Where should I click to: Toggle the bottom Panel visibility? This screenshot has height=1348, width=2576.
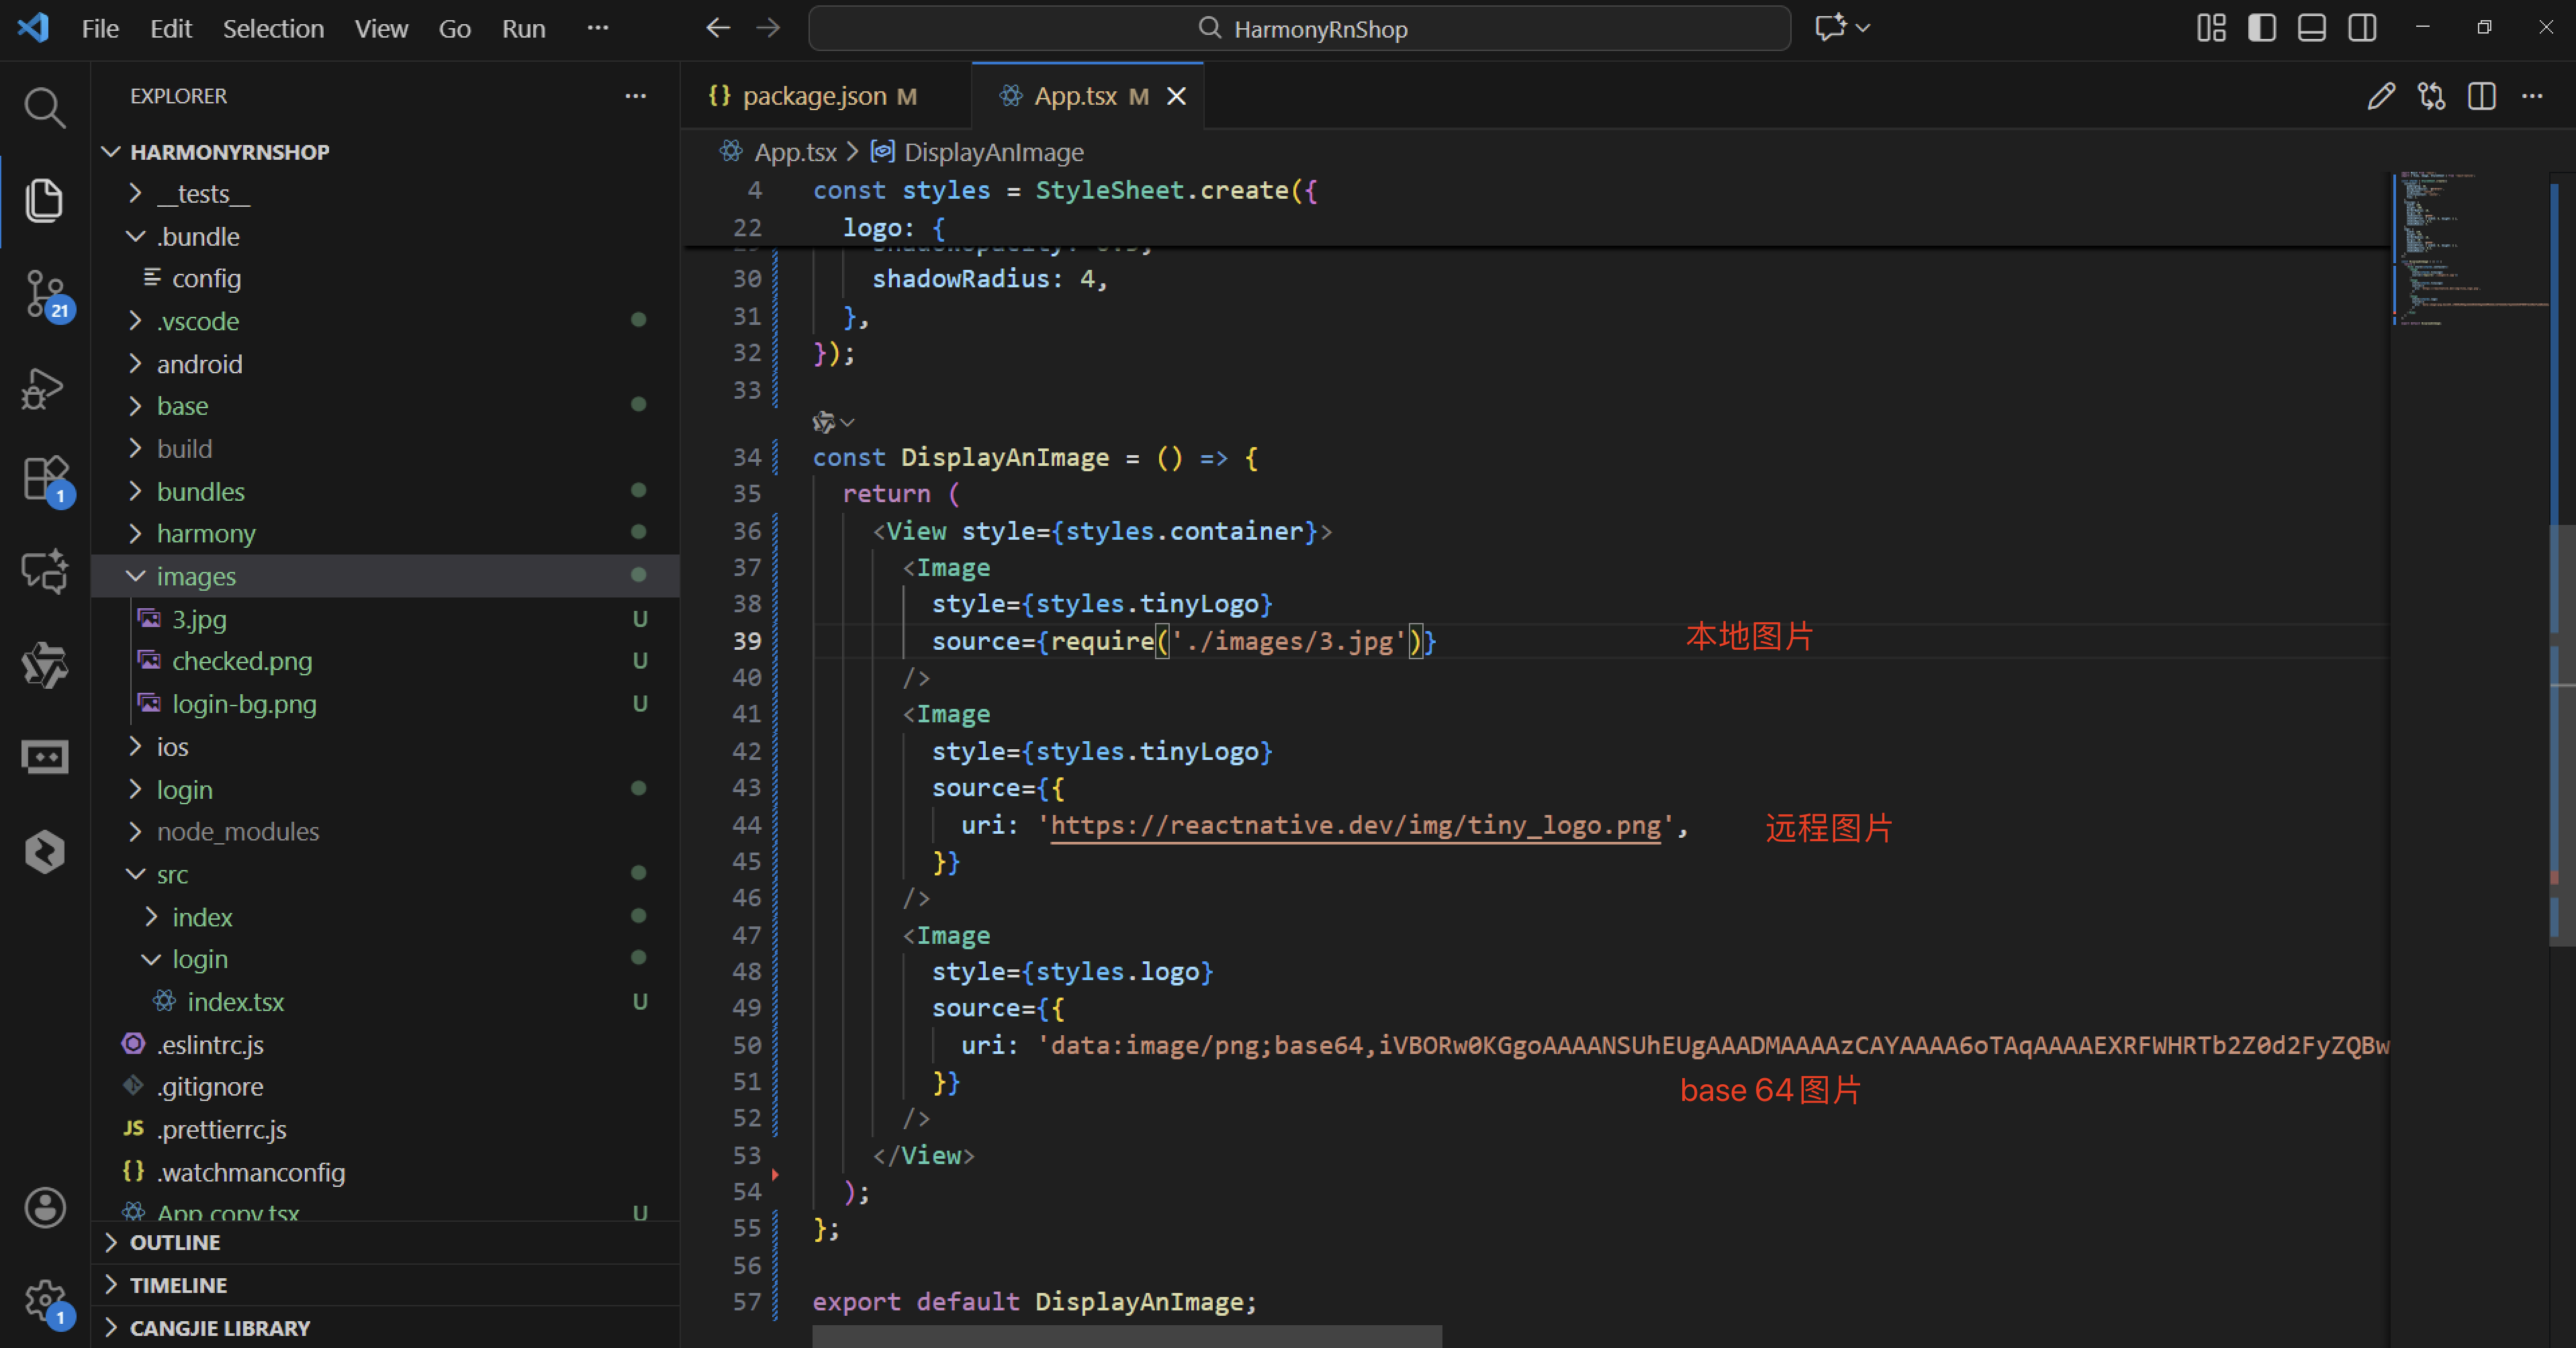coord(2311,28)
